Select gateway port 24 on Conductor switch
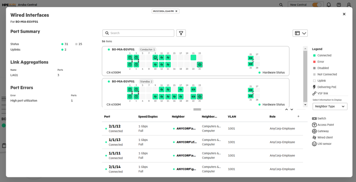Viewport: 356px width, 182px height. 200,64
